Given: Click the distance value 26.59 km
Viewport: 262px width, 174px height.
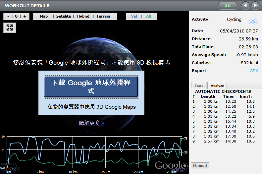Looking at the screenshot, I should tap(248, 39).
